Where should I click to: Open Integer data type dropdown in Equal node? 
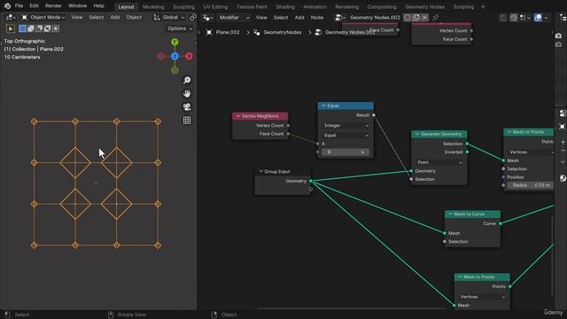[x=346, y=126]
